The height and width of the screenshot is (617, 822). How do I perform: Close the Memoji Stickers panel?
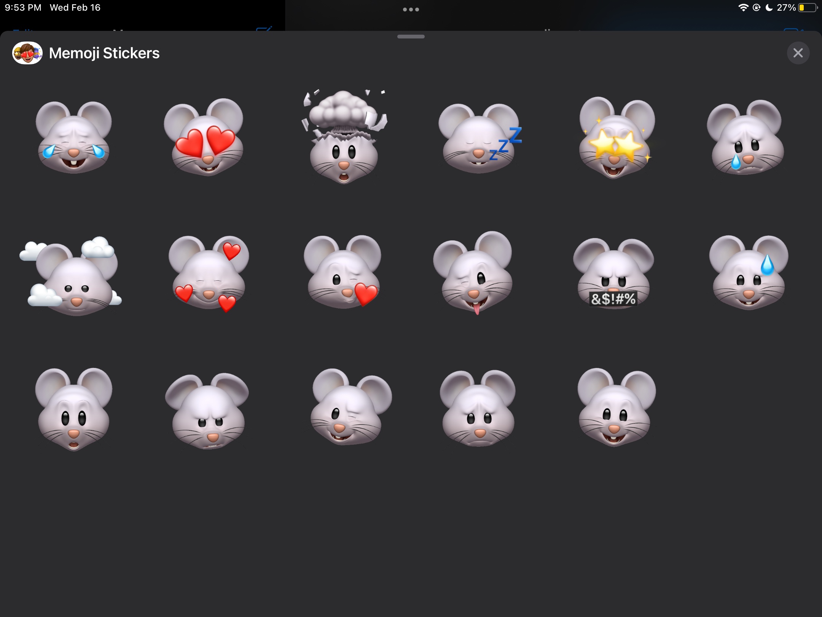click(798, 53)
